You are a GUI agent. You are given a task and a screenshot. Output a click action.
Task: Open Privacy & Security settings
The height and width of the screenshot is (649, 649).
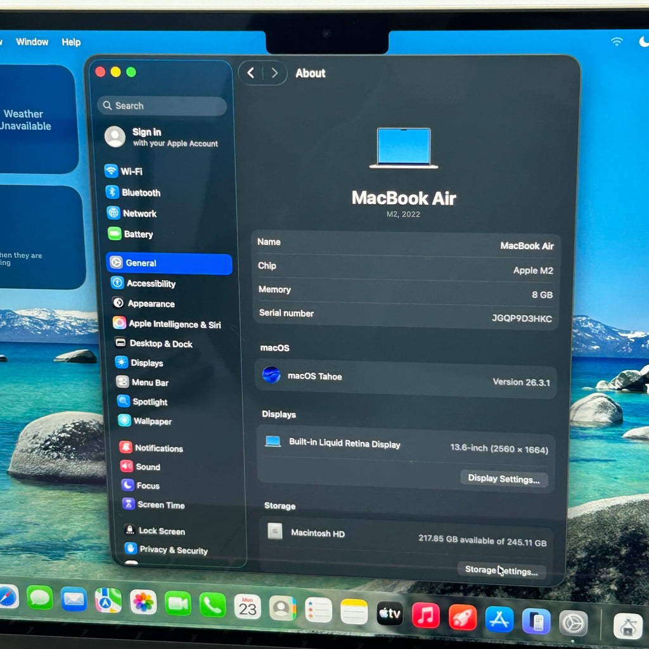tap(167, 549)
